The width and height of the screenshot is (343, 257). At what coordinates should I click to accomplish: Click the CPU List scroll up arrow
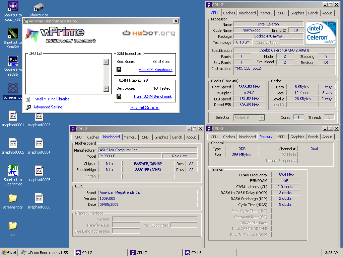tap(106, 62)
